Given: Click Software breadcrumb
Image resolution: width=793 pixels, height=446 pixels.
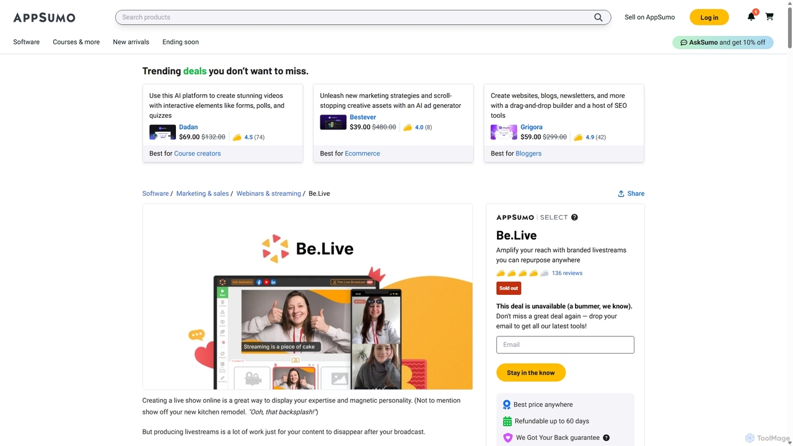Looking at the screenshot, I should [156, 194].
